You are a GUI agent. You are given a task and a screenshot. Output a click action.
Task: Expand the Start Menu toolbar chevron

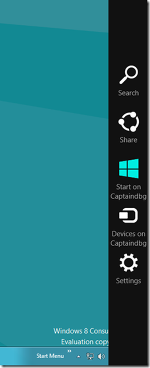(69, 351)
